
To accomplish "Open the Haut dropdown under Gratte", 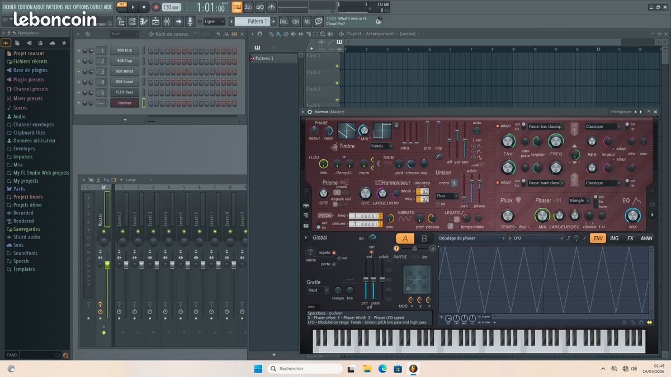I will [318, 290].
